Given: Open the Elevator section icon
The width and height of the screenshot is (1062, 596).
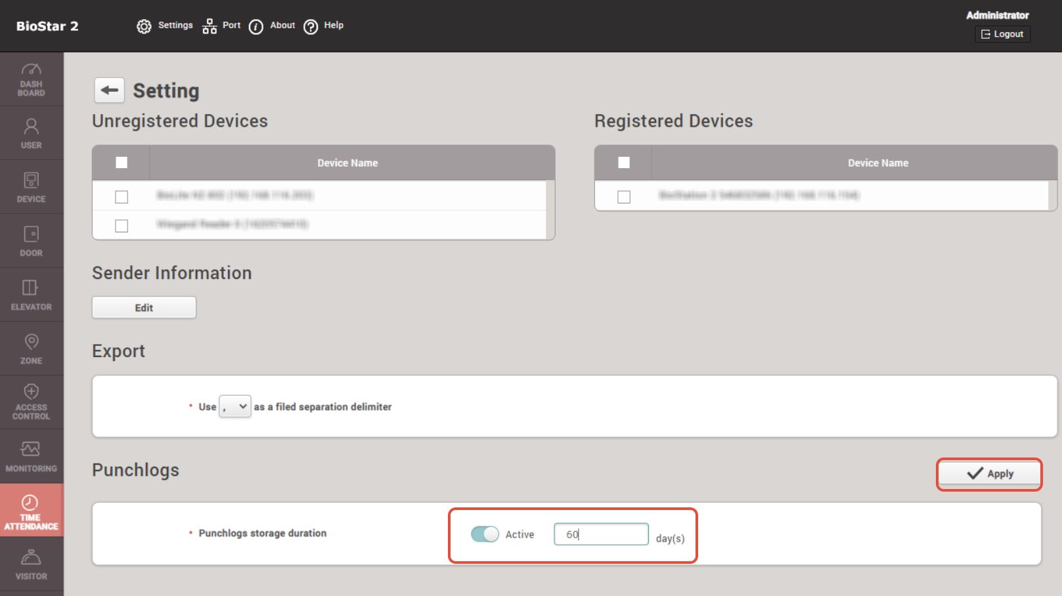Looking at the screenshot, I should [x=31, y=295].
